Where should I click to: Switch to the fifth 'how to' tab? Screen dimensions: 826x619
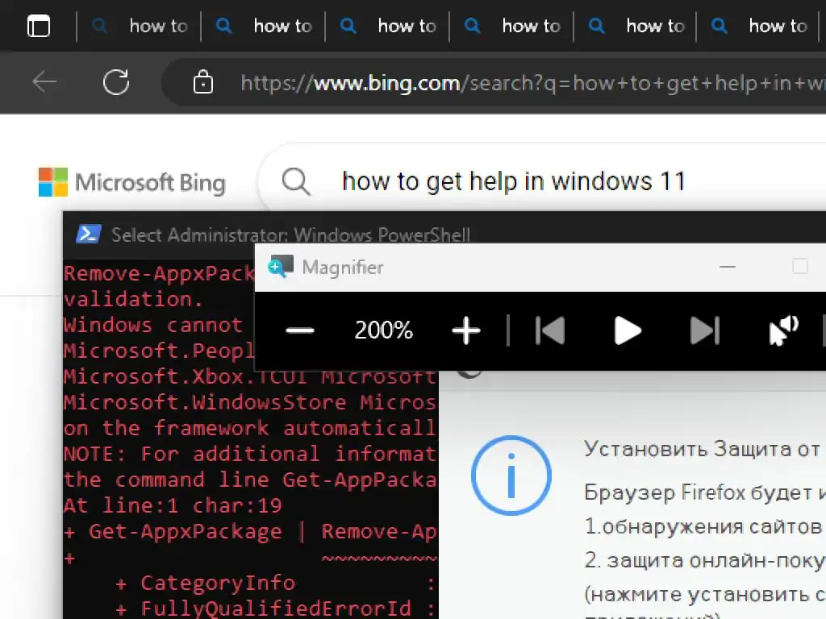coord(636,26)
